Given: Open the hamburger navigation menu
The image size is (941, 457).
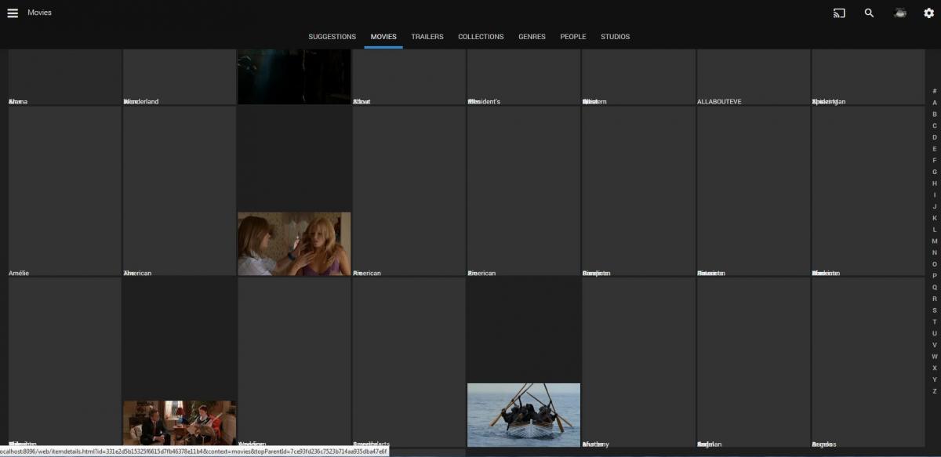Looking at the screenshot, I should tap(13, 13).
